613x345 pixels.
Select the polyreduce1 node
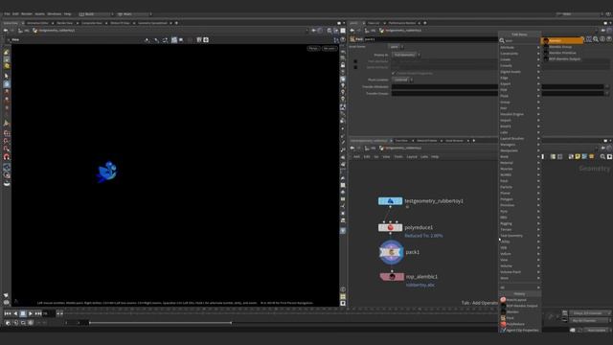(390, 227)
